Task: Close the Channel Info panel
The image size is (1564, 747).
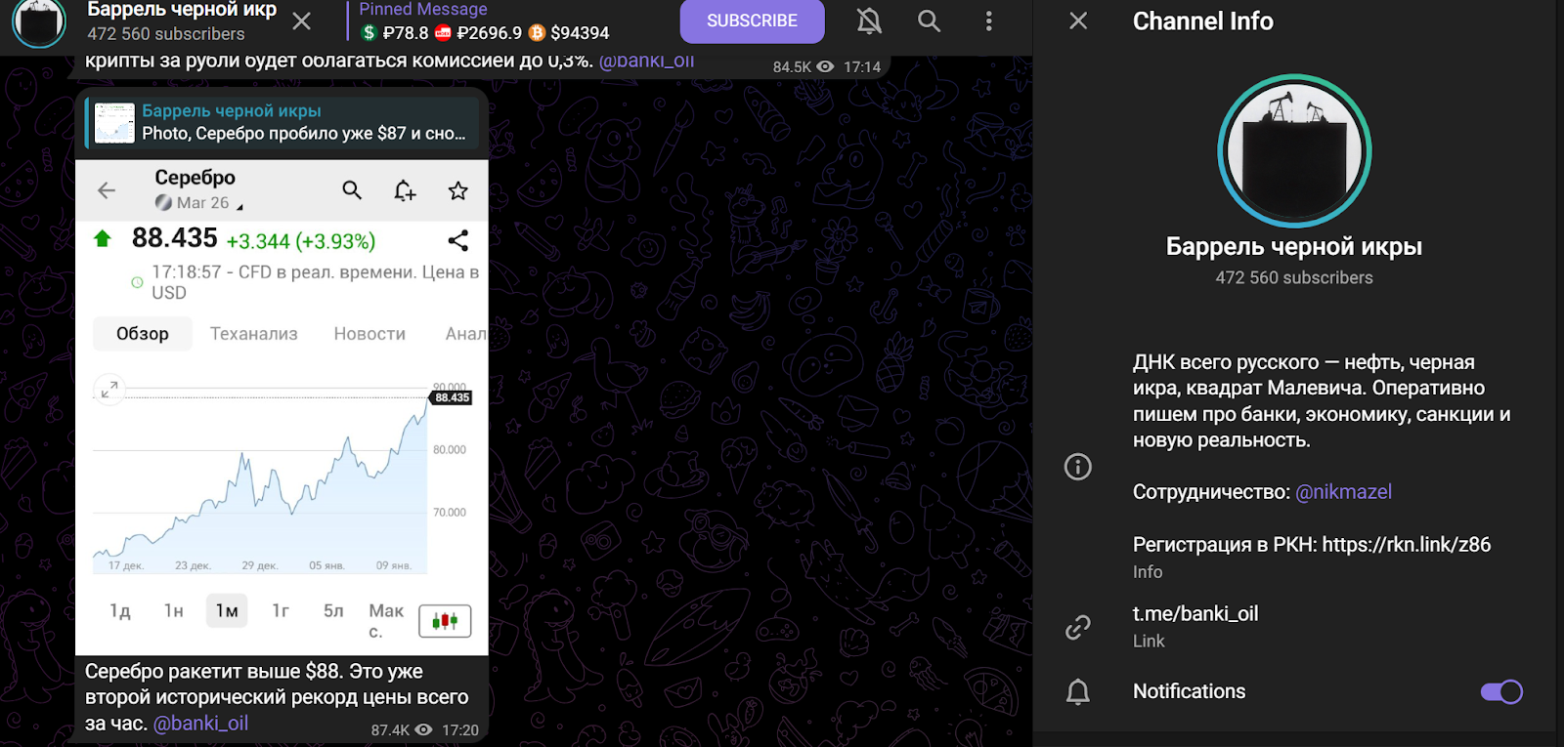Action: 1078,21
